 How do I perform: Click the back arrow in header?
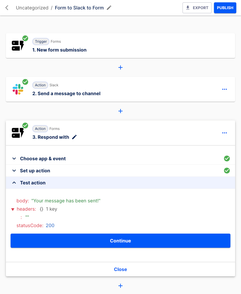coord(7,8)
